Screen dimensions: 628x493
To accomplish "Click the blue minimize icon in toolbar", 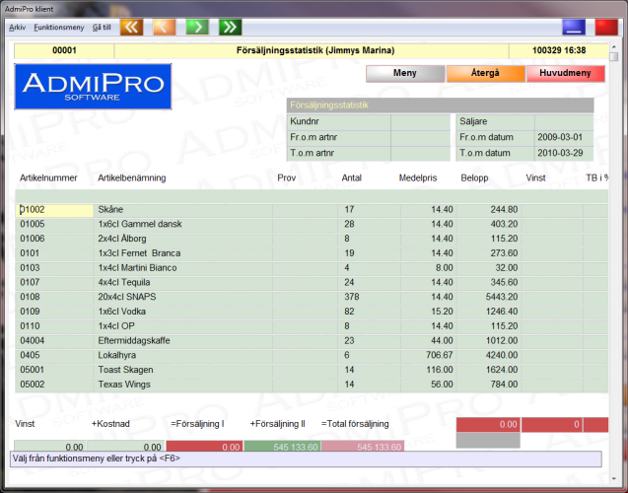I will [x=574, y=28].
